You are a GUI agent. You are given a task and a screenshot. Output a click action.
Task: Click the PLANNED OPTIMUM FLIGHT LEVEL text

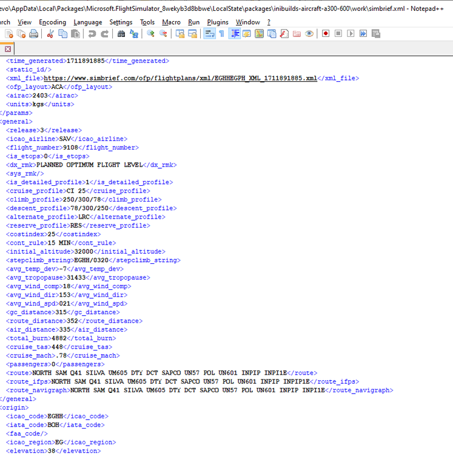(x=89, y=165)
